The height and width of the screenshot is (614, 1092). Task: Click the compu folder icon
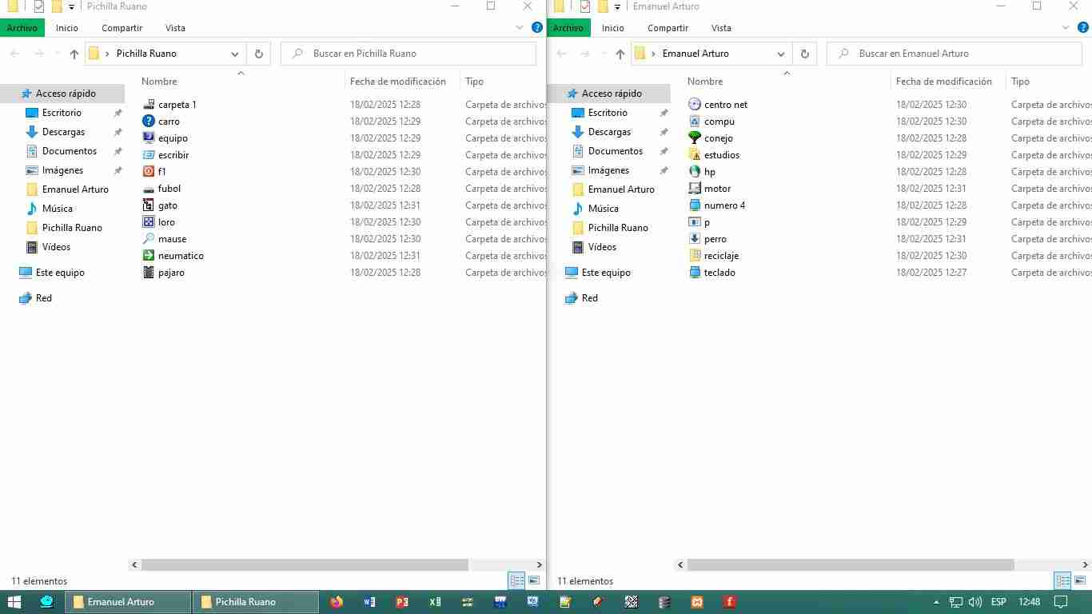coord(695,122)
